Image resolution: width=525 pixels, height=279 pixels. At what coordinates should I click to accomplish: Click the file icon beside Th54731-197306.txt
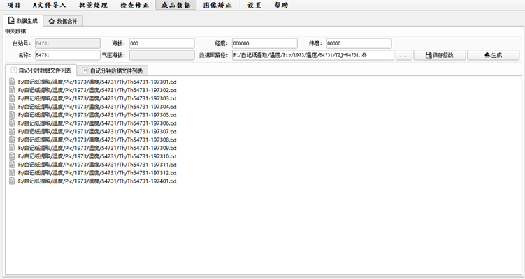pos(12,123)
